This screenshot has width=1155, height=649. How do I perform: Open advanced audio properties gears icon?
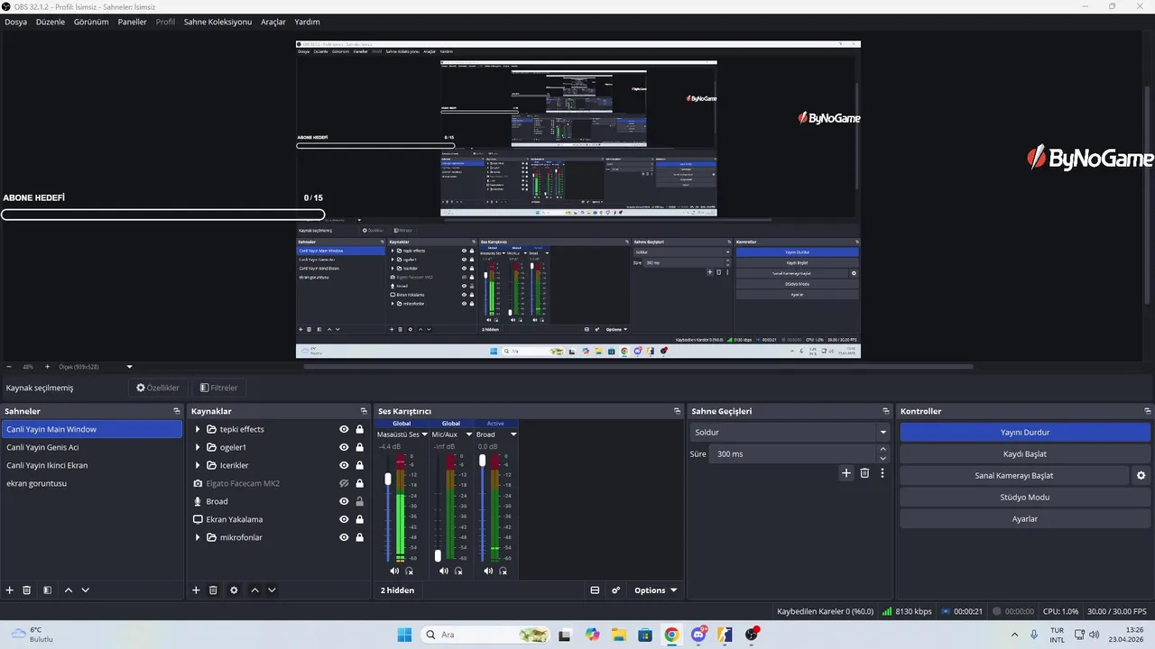pos(616,590)
